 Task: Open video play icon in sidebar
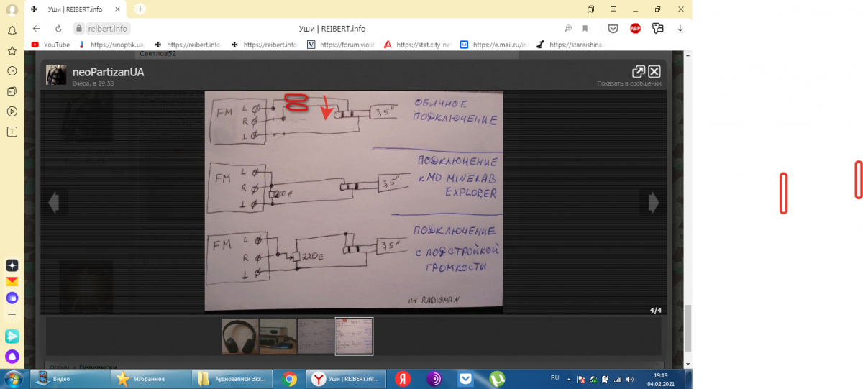[x=12, y=111]
